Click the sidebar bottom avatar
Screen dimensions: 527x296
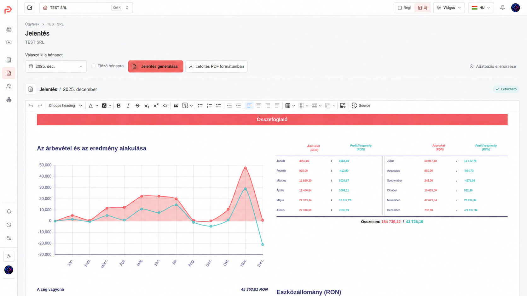9,270
